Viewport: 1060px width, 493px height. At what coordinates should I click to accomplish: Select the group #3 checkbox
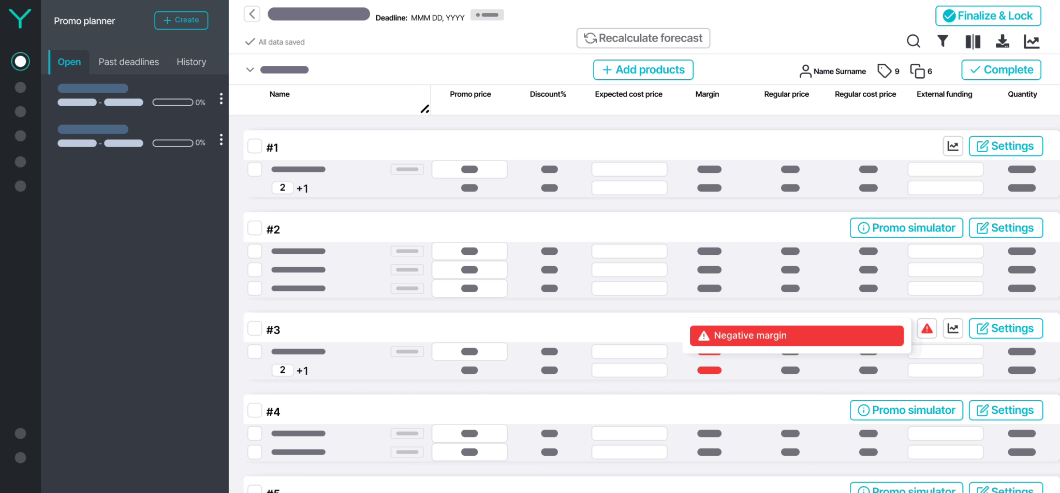255,329
